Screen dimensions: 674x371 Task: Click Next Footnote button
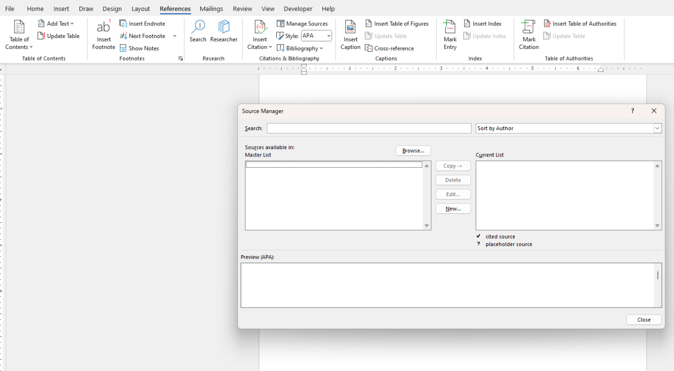coord(143,36)
